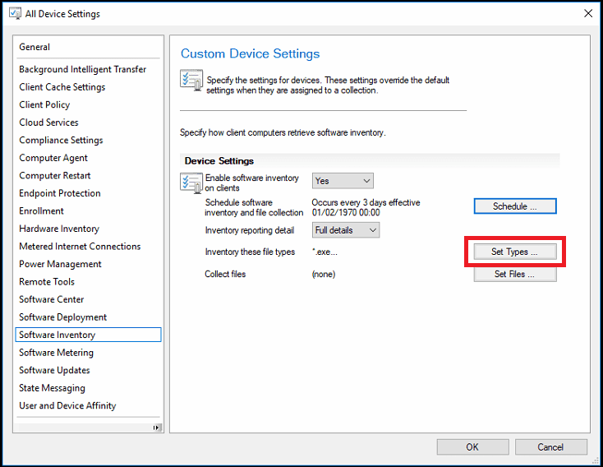The width and height of the screenshot is (603, 467).
Task: Click the 'Custom Device Settings' heading
Action: pos(251,53)
